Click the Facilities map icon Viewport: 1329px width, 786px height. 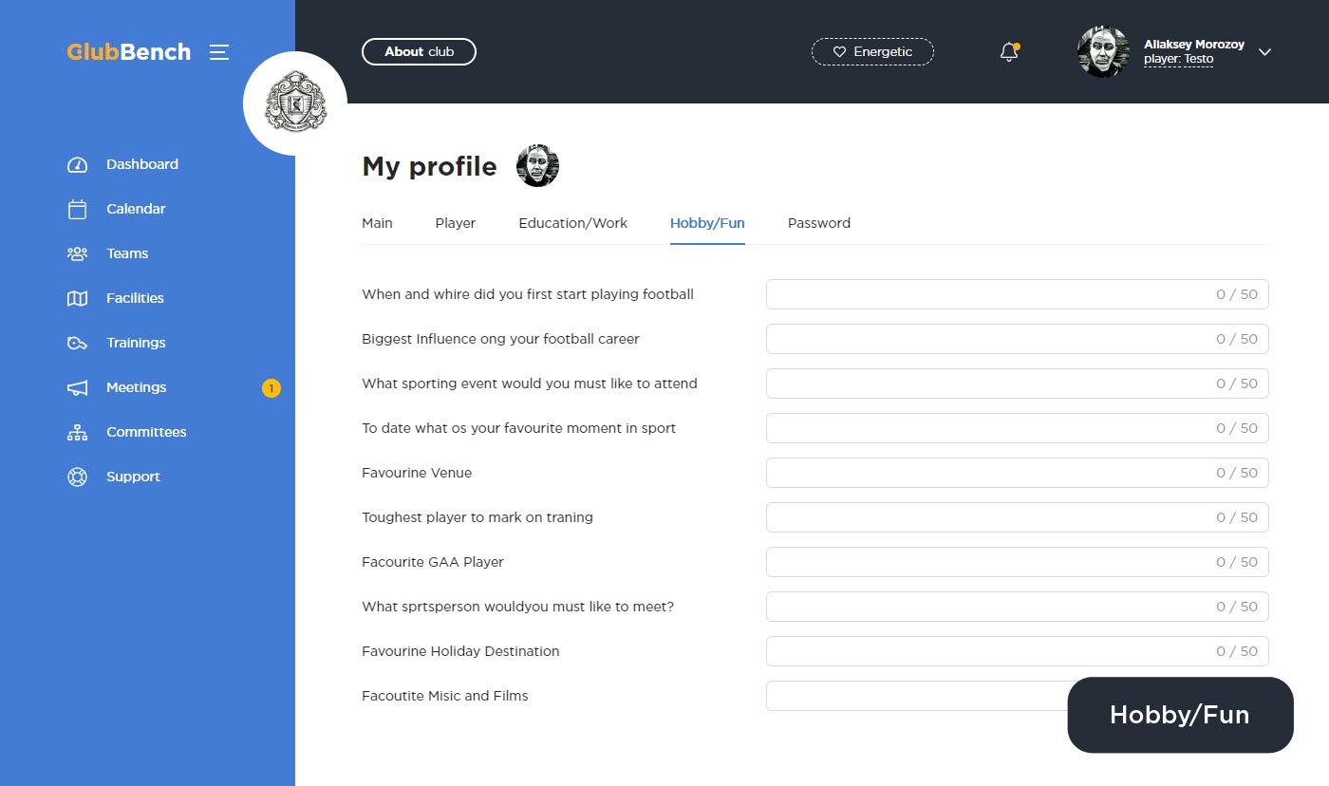(77, 299)
